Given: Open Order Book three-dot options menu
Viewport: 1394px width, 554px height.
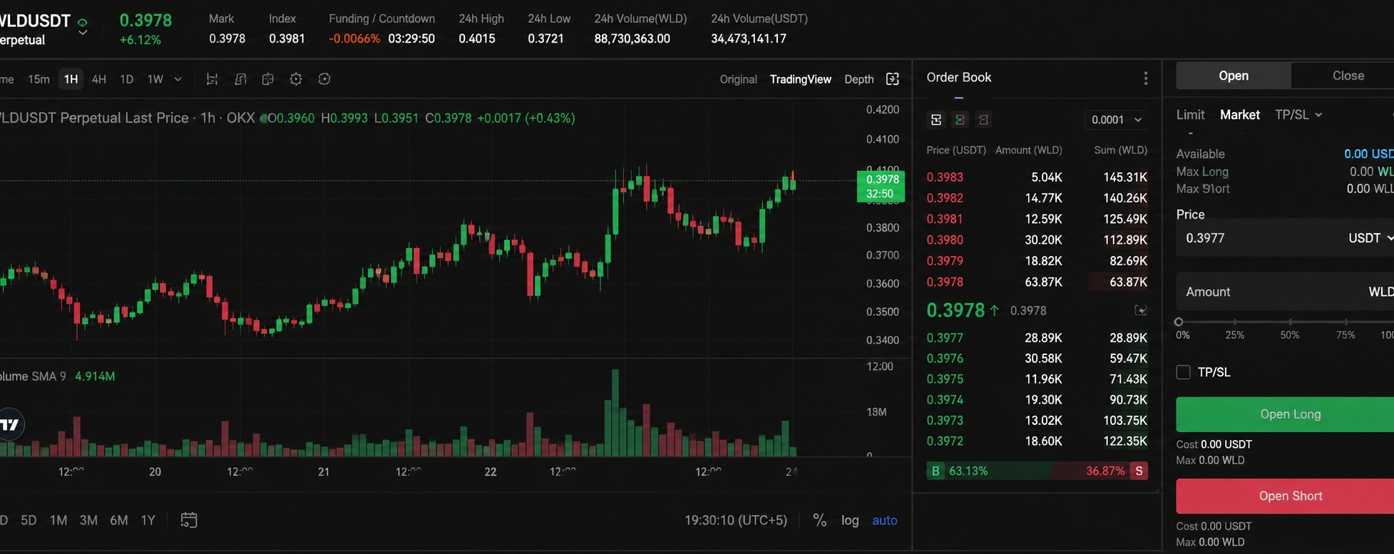Looking at the screenshot, I should [x=1146, y=78].
